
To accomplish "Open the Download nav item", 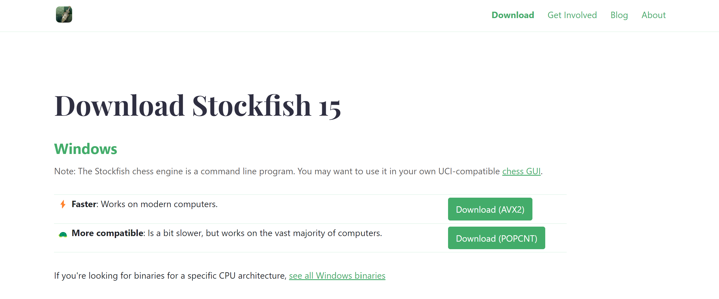I will (513, 15).
